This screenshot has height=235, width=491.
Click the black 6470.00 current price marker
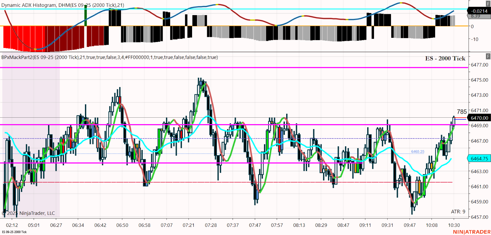pyautogui.click(x=479, y=118)
